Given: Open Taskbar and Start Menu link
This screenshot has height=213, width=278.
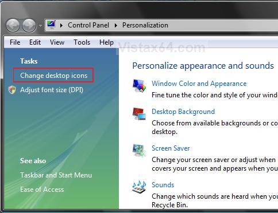Looking at the screenshot, I should tap(56, 175).
